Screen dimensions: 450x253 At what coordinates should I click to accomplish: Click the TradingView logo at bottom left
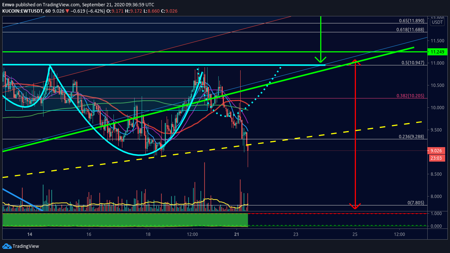click(20, 246)
